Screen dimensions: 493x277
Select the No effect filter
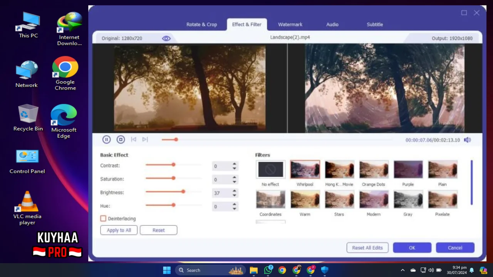[x=270, y=169]
